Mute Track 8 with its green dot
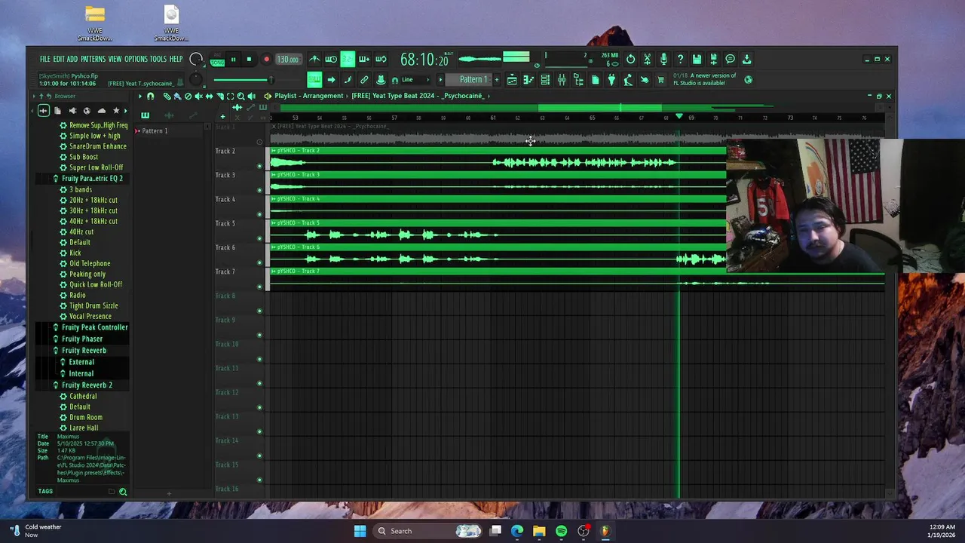 coord(259,311)
